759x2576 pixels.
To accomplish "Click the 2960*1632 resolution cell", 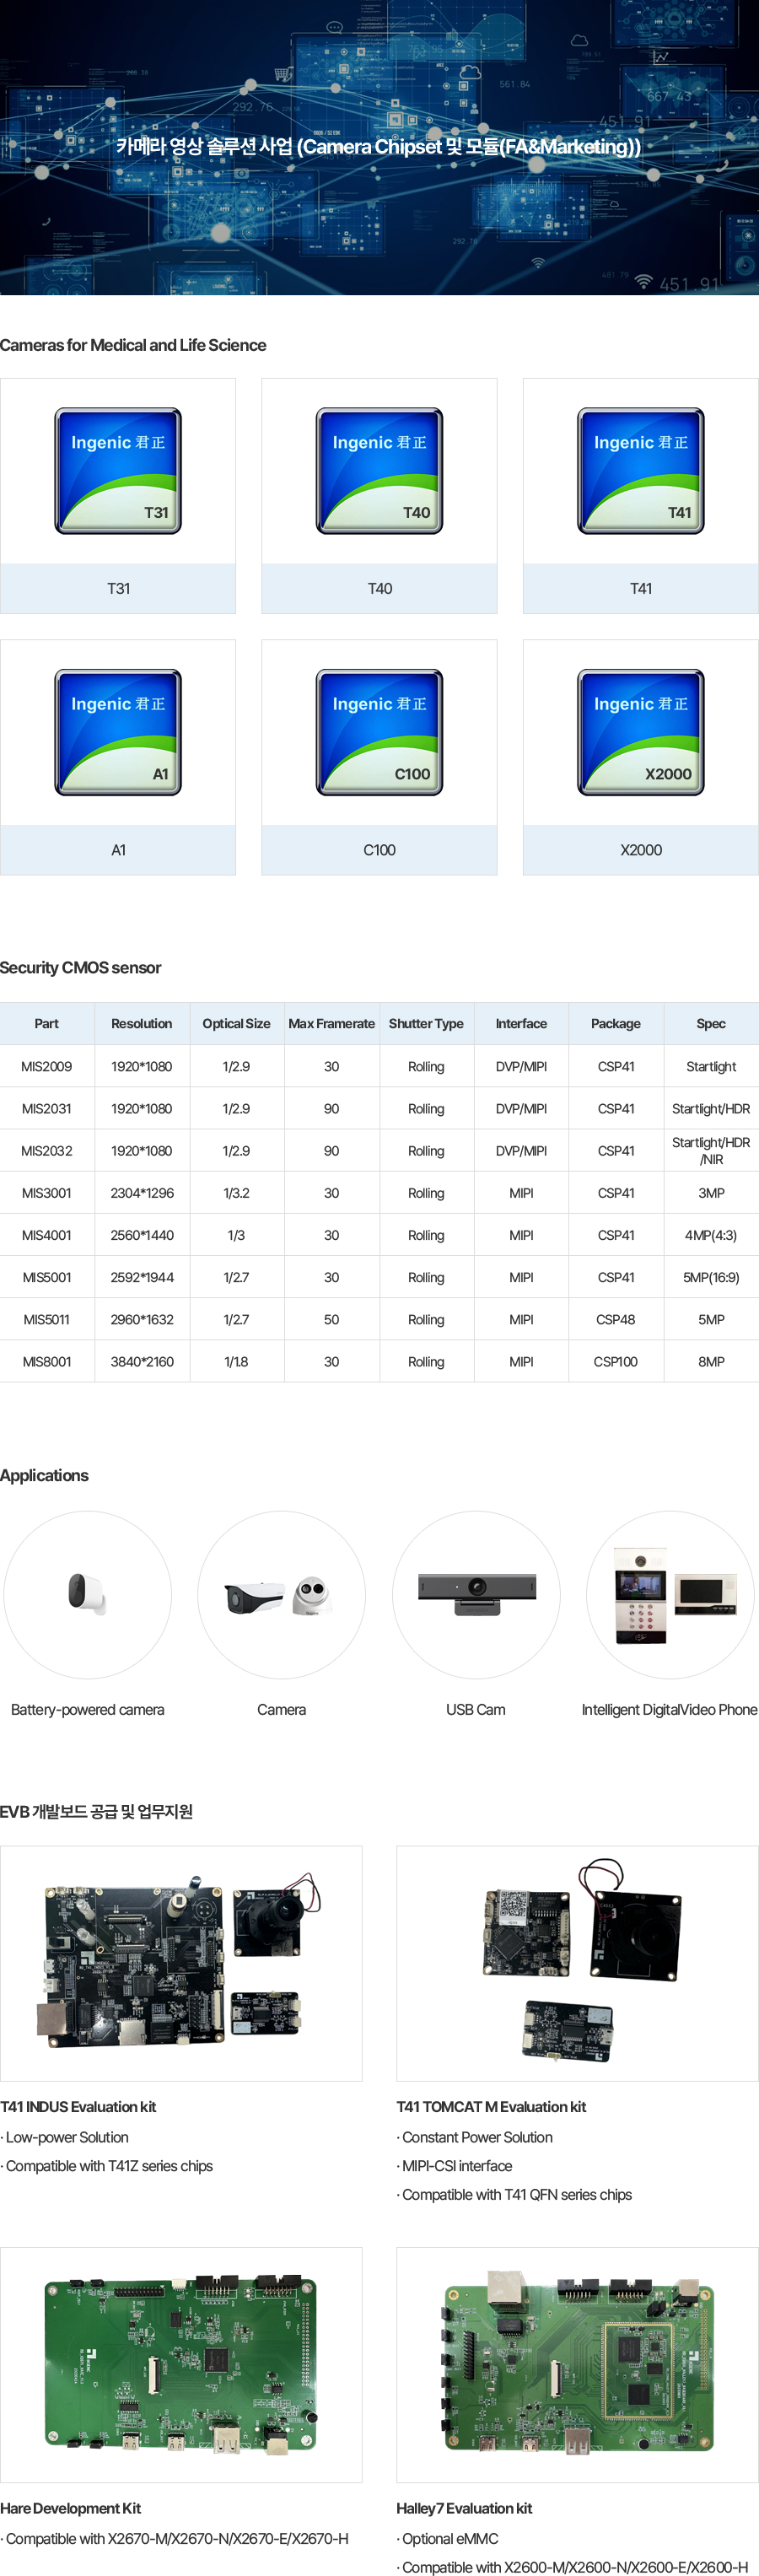I will click(x=142, y=1320).
